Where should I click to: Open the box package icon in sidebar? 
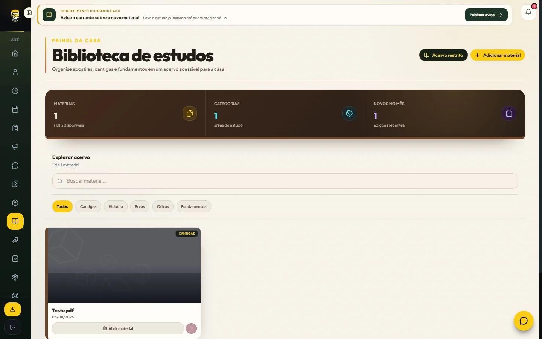click(x=15, y=203)
